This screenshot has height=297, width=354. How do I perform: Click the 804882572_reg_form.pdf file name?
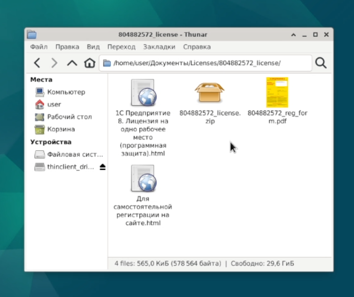tap(277, 117)
